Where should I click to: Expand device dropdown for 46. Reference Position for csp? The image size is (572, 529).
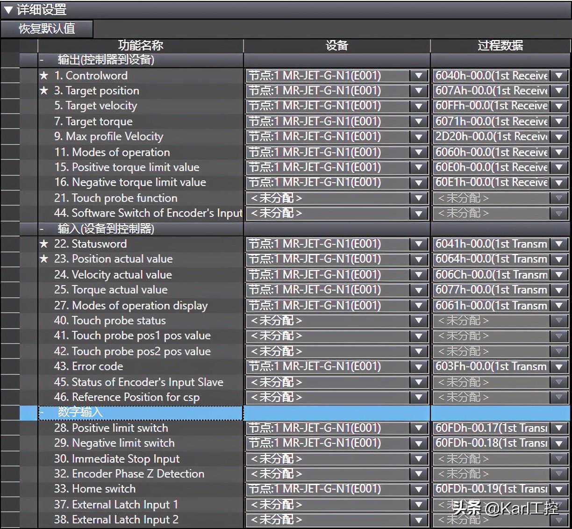click(x=419, y=398)
